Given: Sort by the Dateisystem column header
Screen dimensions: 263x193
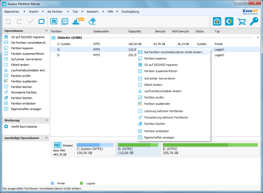Looking at the screenshot, I should (x=106, y=31).
